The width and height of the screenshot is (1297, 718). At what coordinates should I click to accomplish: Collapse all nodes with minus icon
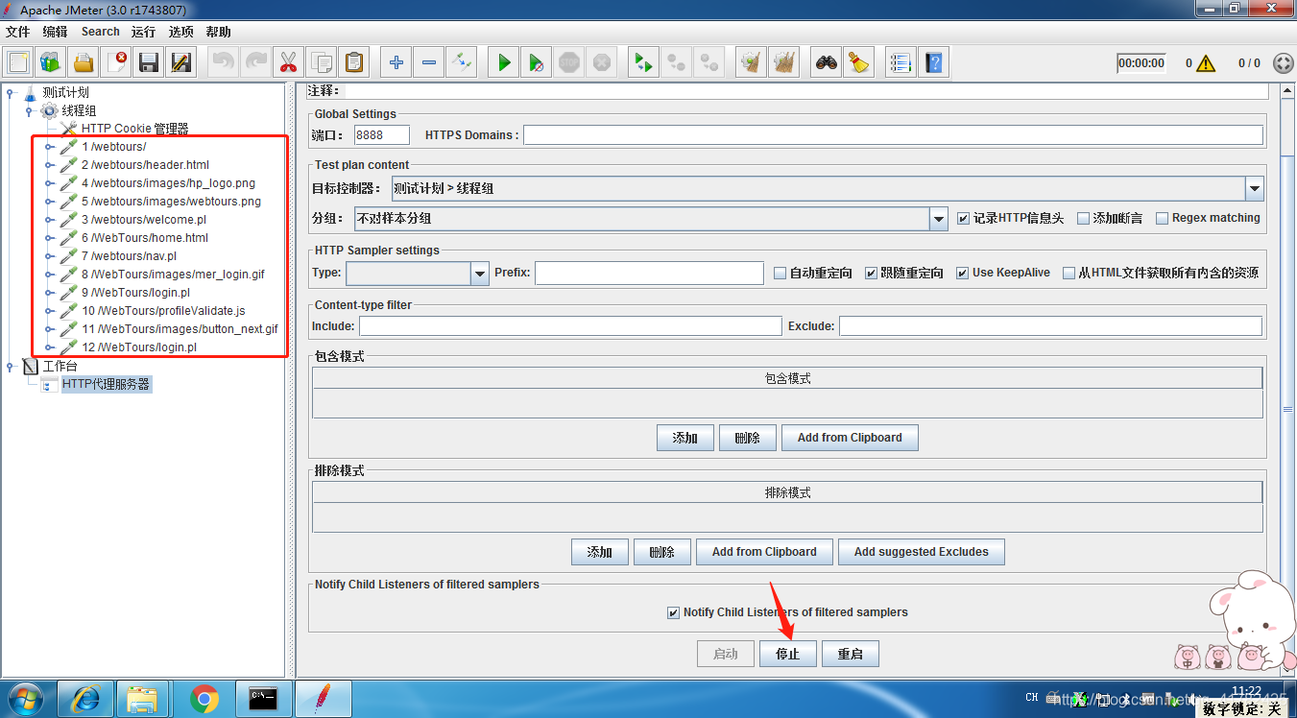tap(428, 62)
